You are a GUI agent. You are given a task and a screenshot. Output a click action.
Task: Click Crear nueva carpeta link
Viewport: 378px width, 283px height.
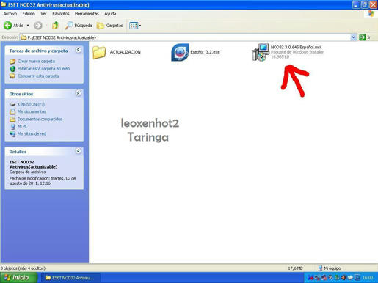(x=36, y=61)
